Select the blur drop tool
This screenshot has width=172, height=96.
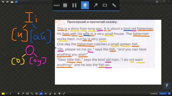click(55, 94)
